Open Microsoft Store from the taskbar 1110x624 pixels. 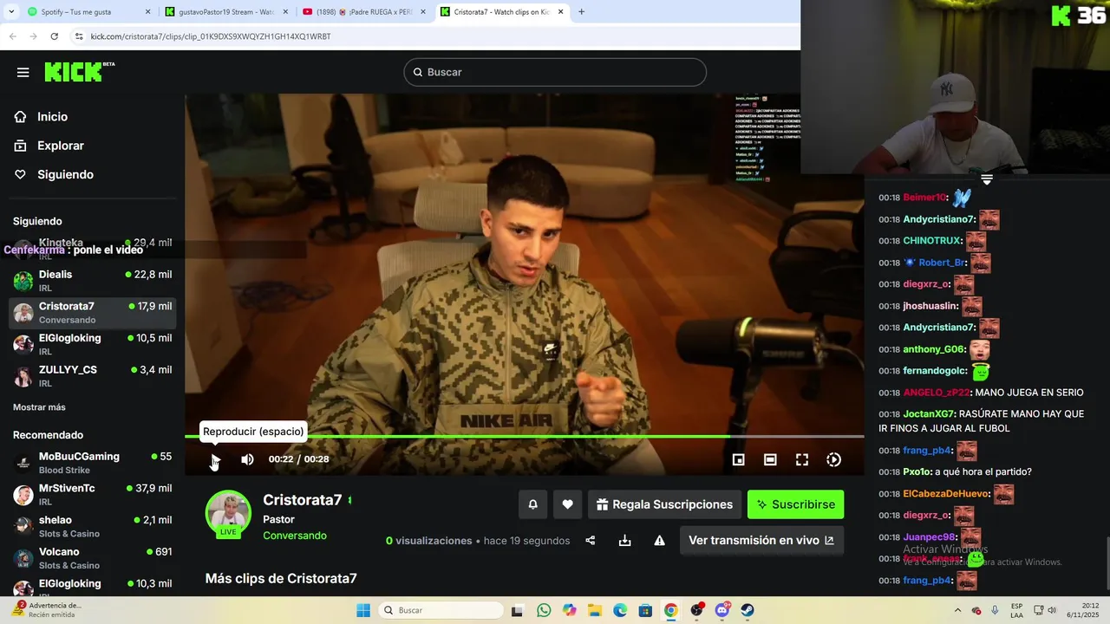point(645,610)
